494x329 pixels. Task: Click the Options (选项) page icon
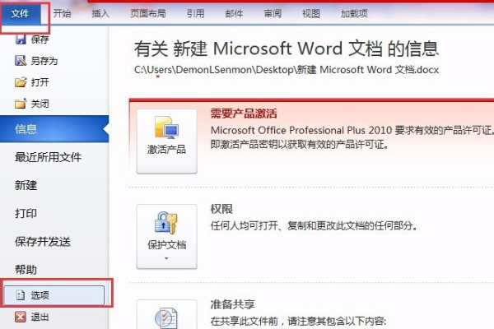[21, 295]
